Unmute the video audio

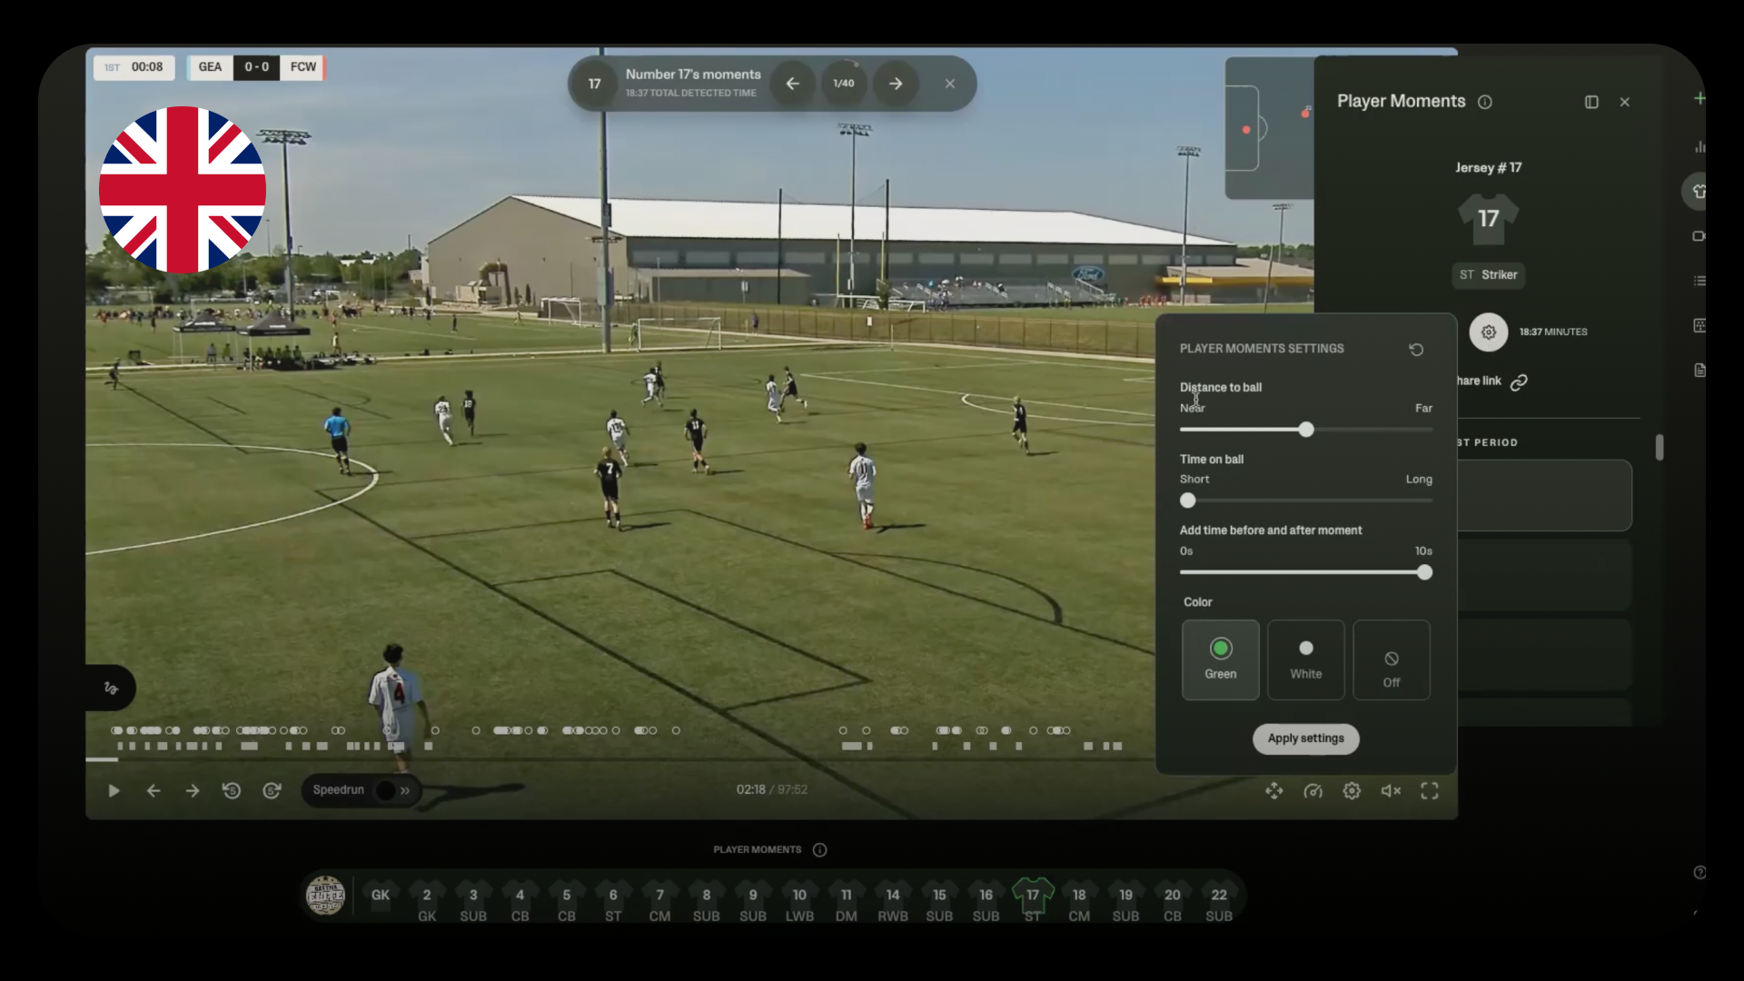[x=1391, y=791]
